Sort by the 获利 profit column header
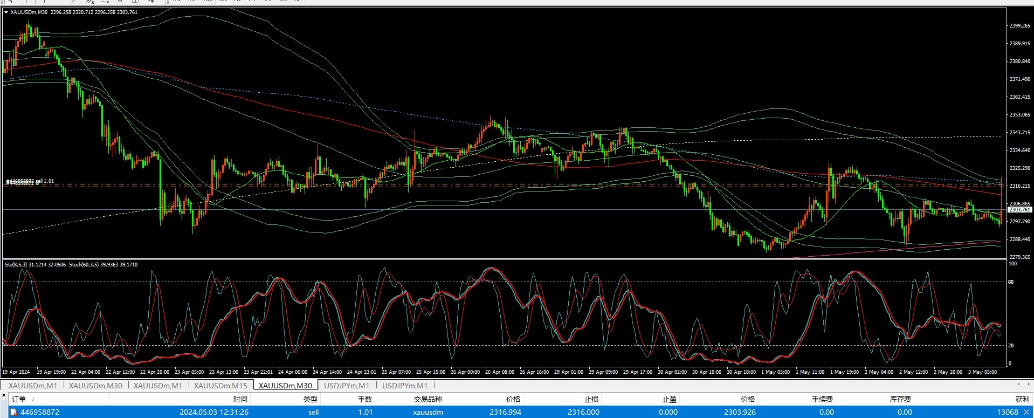The image size is (1034, 418). [1022, 399]
